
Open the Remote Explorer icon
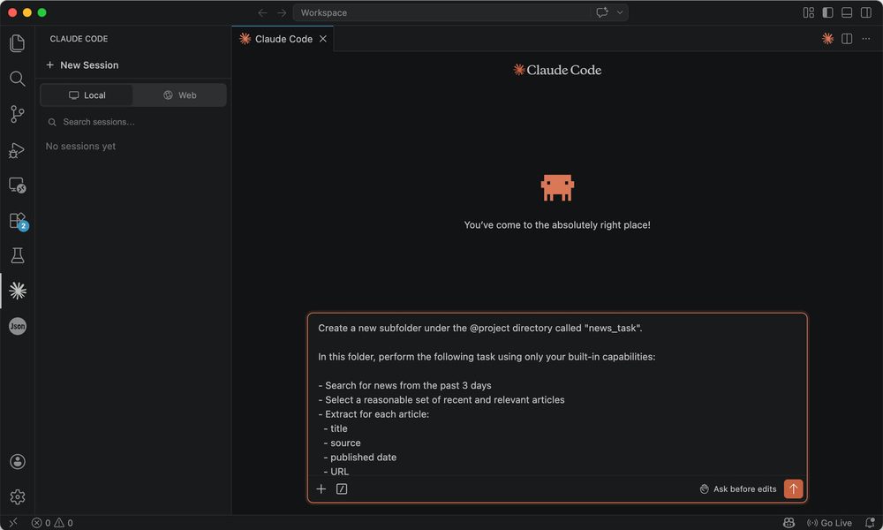(17, 185)
